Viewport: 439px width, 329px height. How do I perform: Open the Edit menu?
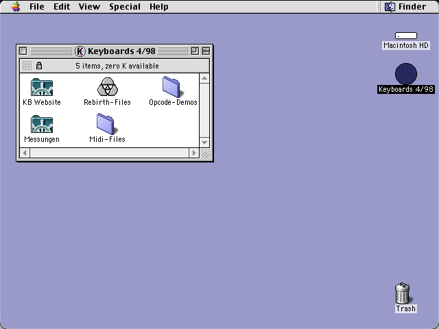pyautogui.click(x=62, y=6)
